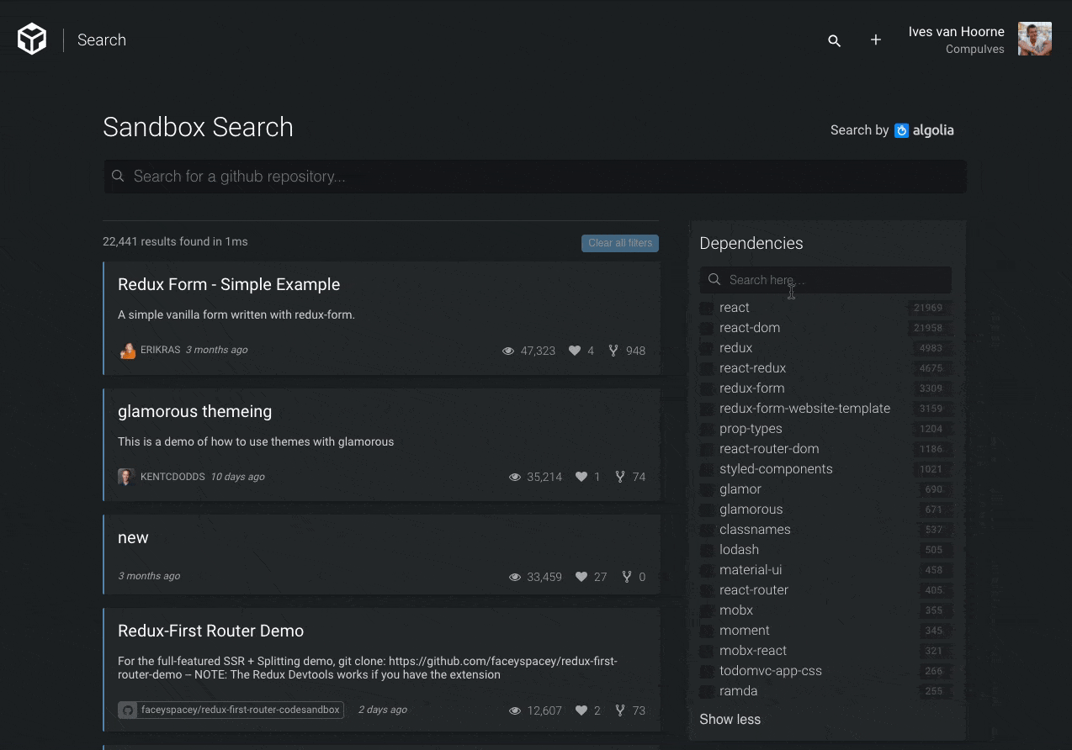Click the CodeSandbox cube logo
The height and width of the screenshot is (750, 1072).
pos(32,40)
